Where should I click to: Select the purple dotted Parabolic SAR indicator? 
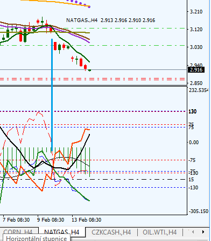(x=78, y=3)
